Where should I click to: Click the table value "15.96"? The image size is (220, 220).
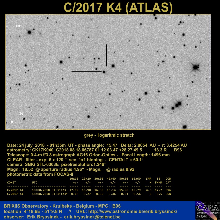(124, 190)
